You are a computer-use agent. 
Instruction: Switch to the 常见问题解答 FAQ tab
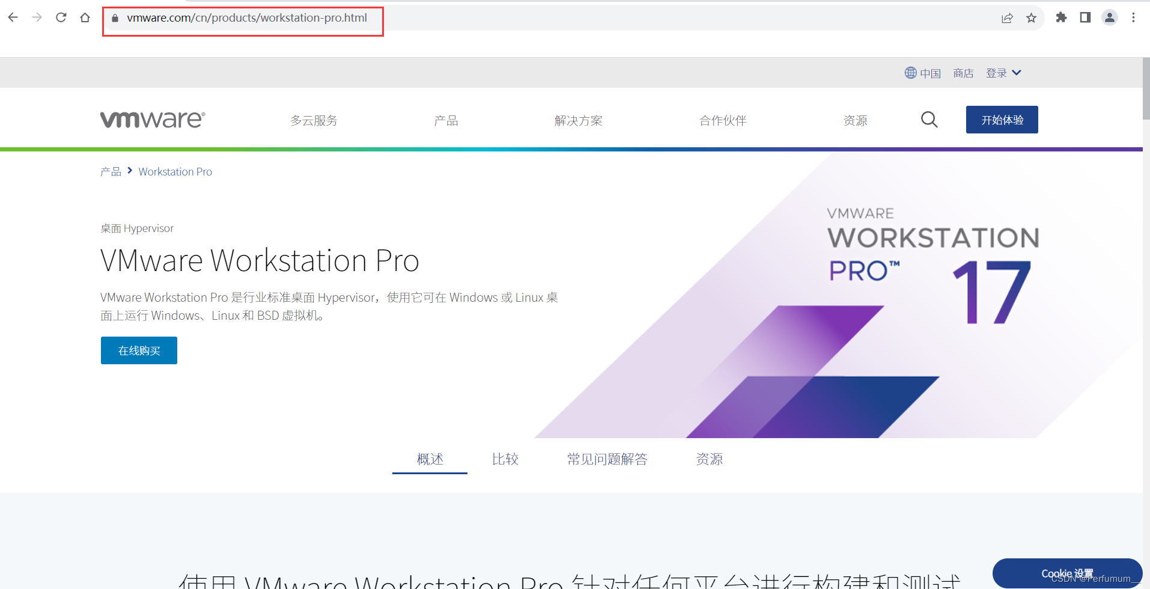607,459
